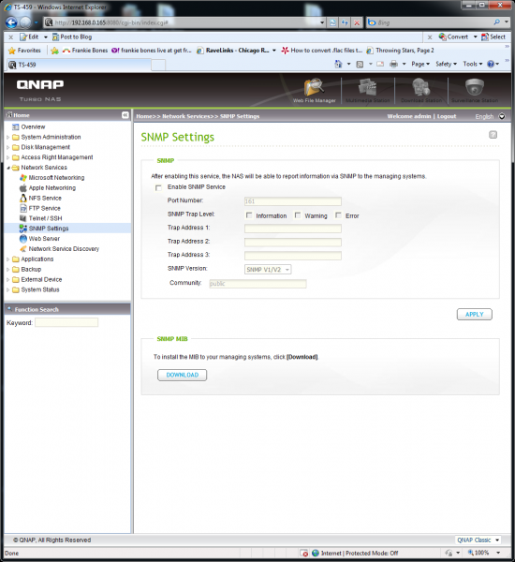This screenshot has height=562, width=515.
Task: Expand Disk Management folder
Action: coord(7,147)
